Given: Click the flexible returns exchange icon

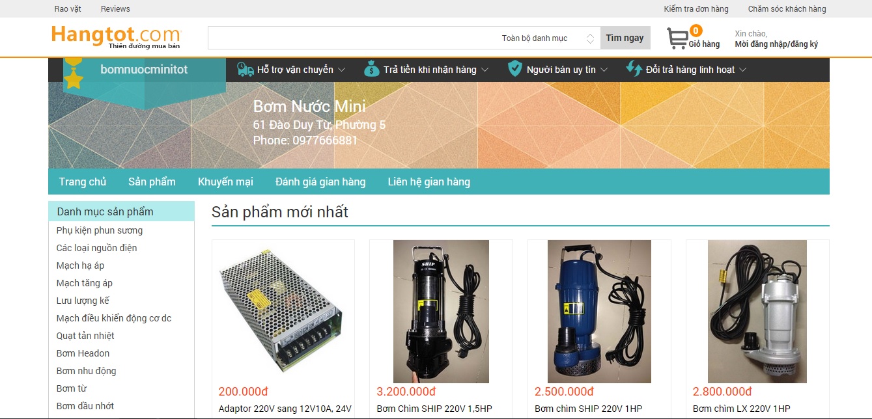Looking at the screenshot, I should [634, 69].
